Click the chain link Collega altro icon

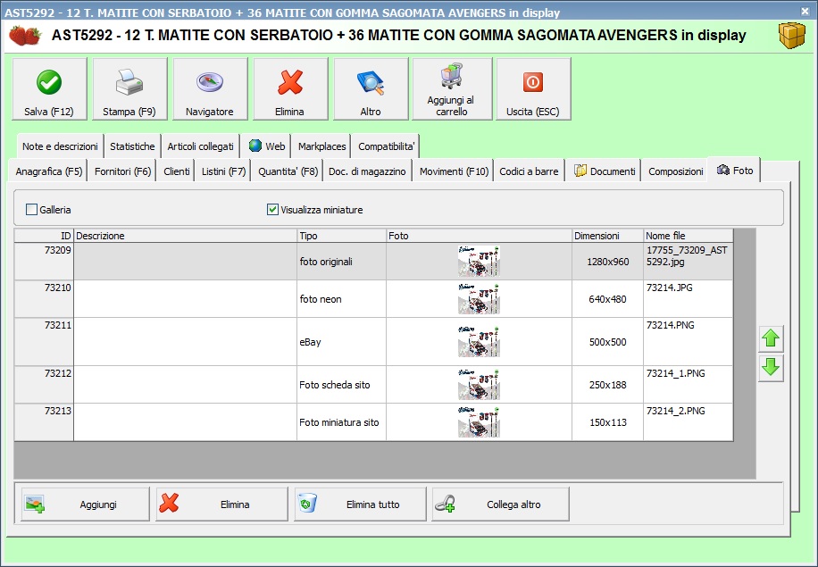point(445,504)
